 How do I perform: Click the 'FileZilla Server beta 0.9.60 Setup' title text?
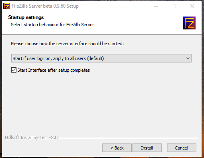(x=45, y=6)
